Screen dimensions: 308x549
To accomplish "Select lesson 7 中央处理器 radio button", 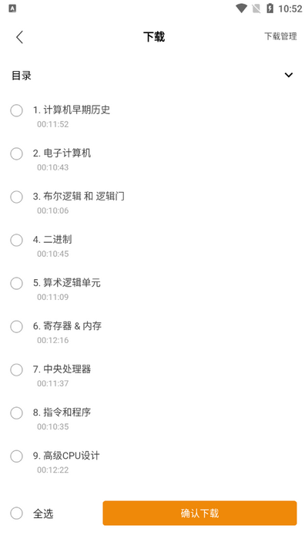I will (16, 369).
